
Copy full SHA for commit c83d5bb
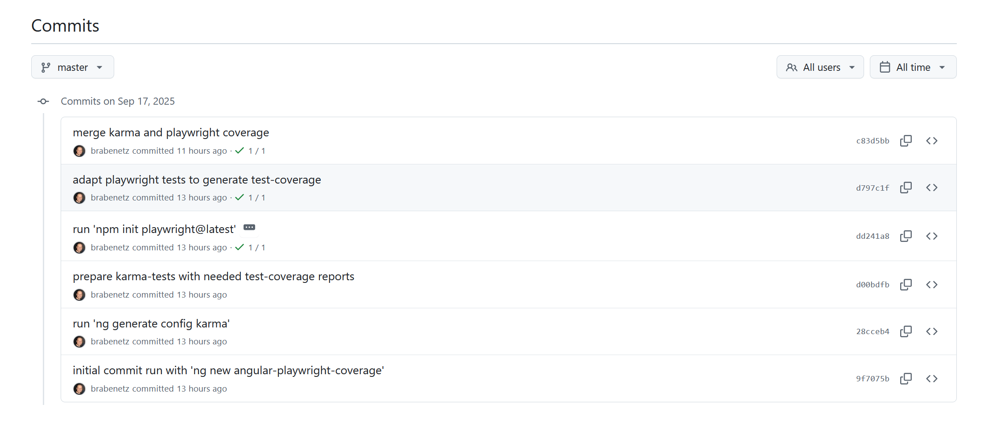click(x=906, y=141)
